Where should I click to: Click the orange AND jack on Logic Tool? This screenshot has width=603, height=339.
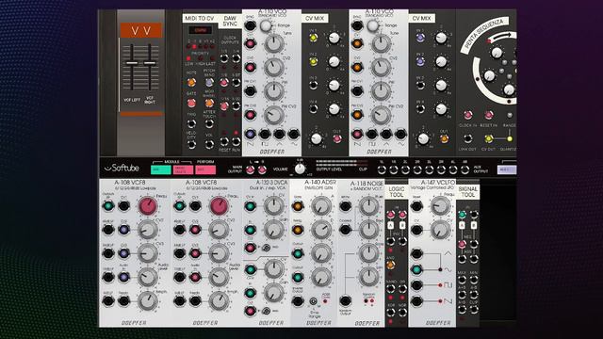pos(391,265)
